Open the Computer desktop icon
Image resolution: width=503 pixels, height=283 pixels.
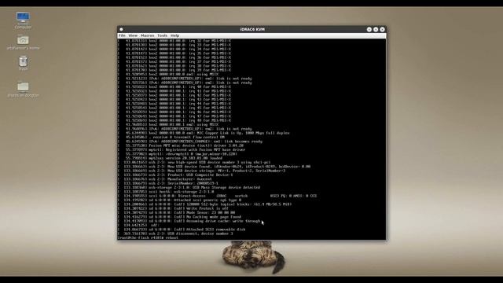(23, 20)
